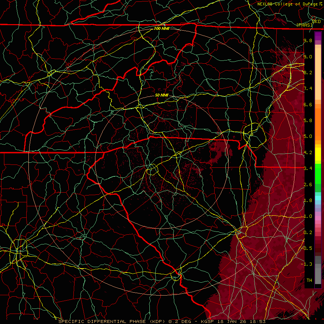Click the SPECIFIC DIFFERENTIAL PHASE (KDP) title text
This screenshot has height=324, width=324.
(x=112, y=321)
